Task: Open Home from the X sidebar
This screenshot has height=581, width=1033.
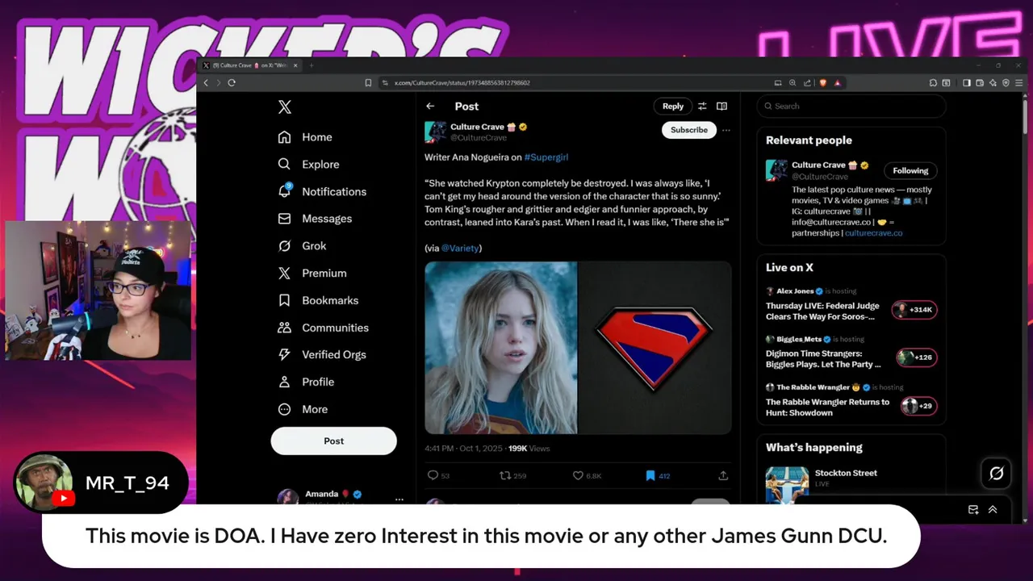Action: 305,137
